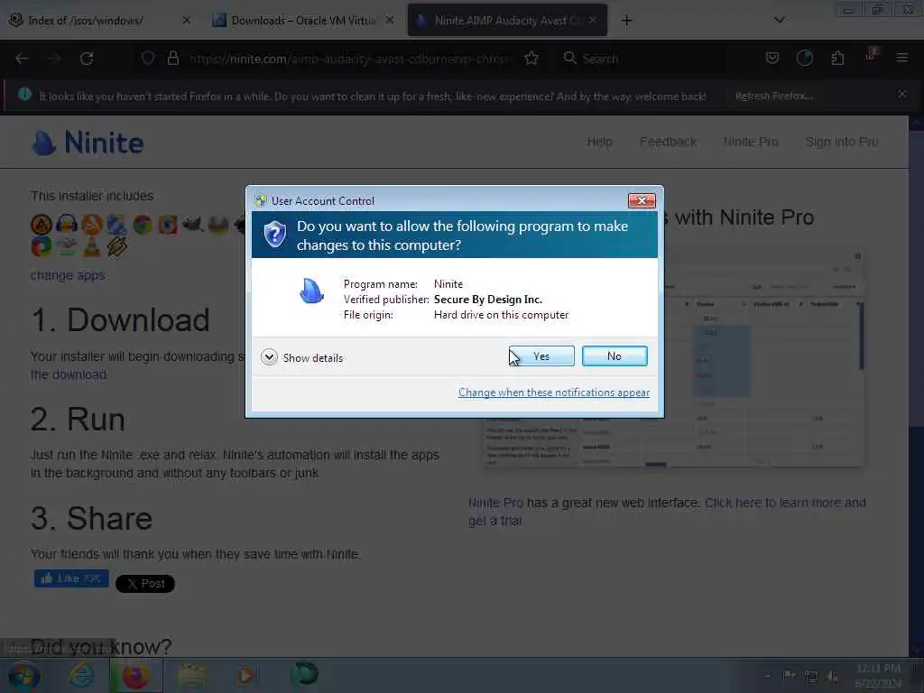Click Sign into Pro link
Viewport: 924px width, 693px height.
(842, 142)
